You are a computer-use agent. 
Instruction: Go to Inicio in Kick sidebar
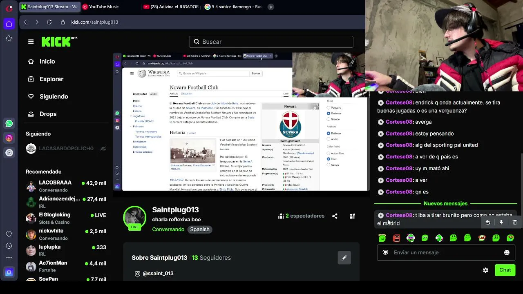(41, 61)
